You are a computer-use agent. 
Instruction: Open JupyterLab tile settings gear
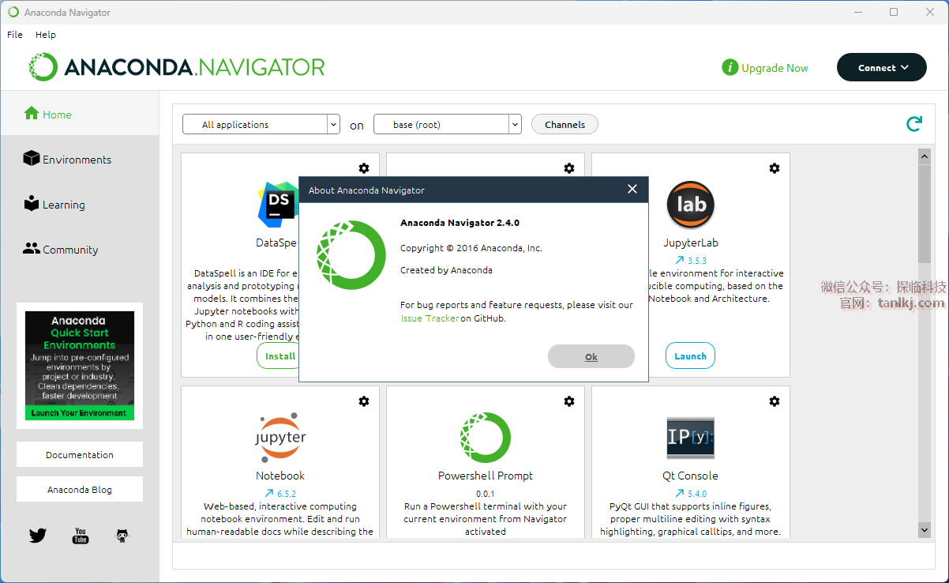pos(775,168)
